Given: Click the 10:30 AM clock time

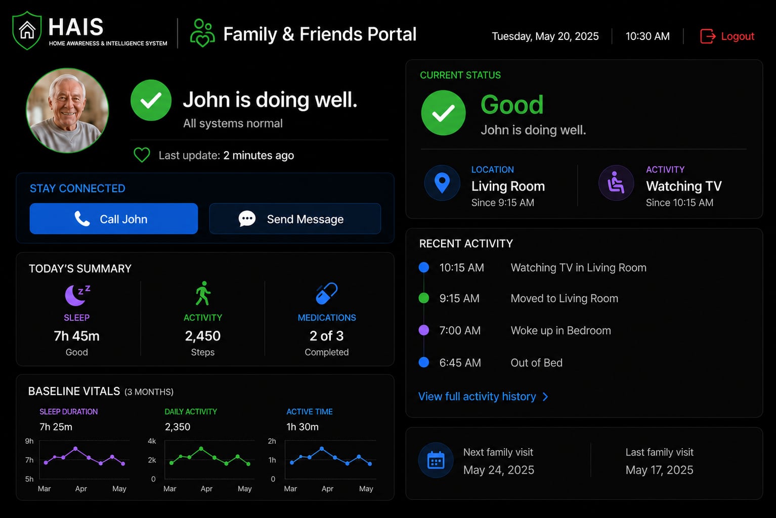Looking at the screenshot, I should tap(648, 36).
